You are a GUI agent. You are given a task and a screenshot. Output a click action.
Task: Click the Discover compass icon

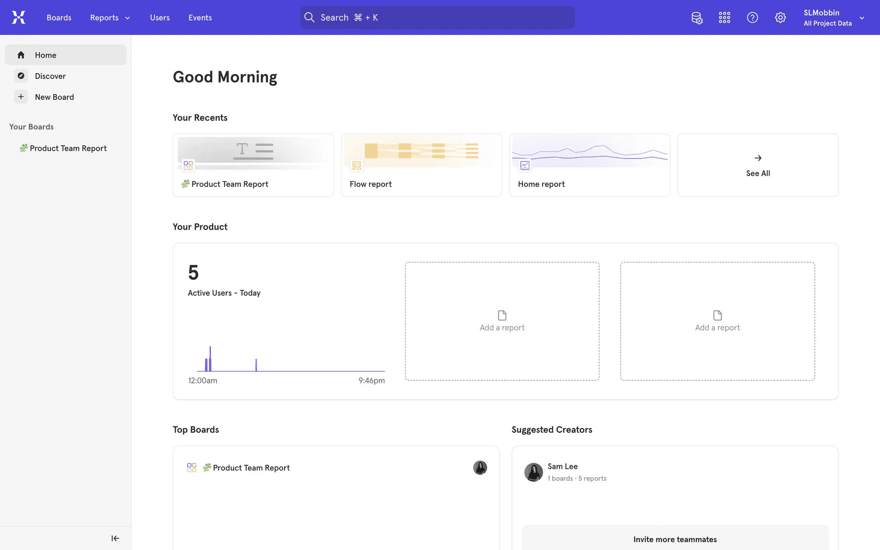click(21, 76)
